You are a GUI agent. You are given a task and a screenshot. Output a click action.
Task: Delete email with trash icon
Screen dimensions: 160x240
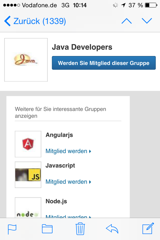tap(80, 229)
